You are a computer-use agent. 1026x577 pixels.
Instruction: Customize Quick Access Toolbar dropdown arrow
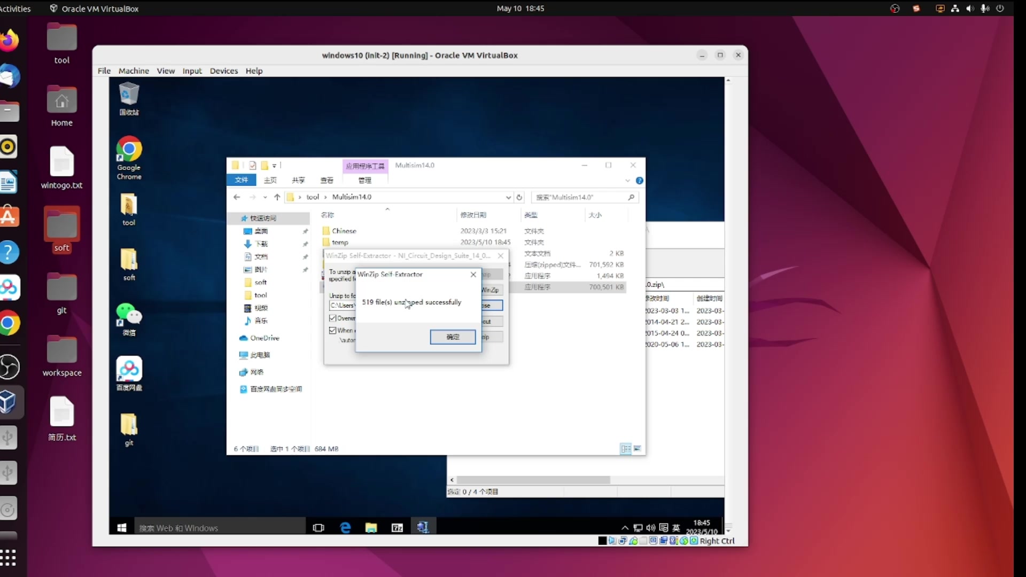click(274, 166)
